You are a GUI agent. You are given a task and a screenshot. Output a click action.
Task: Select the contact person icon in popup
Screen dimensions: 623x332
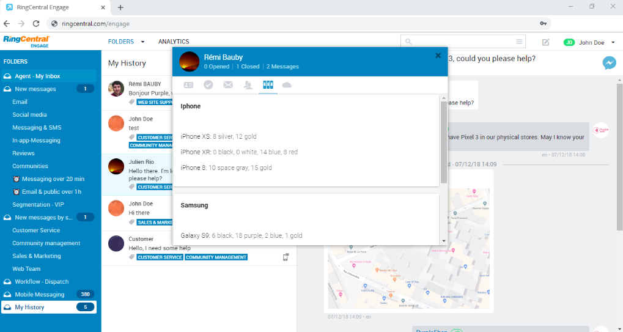[x=248, y=85]
